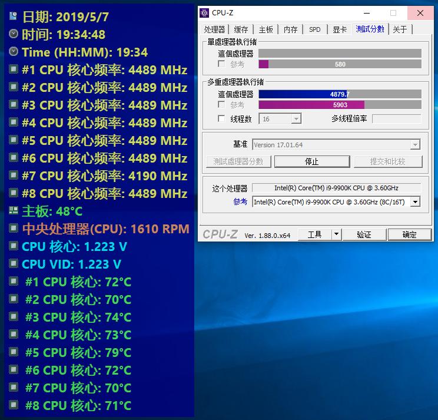Close the CPU-Z window
438x420 pixels.
click(420, 13)
